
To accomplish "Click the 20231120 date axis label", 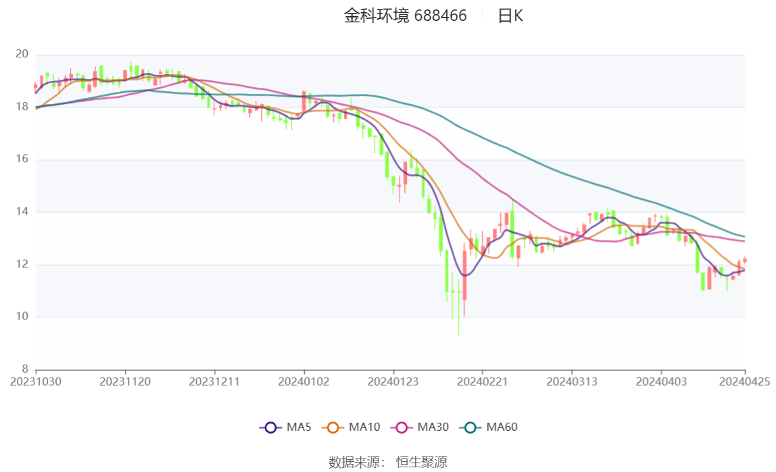I will point(124,382).
